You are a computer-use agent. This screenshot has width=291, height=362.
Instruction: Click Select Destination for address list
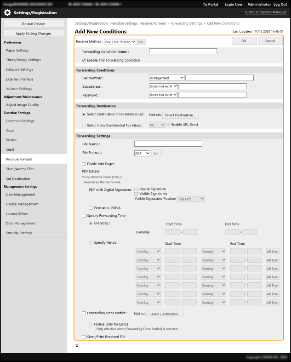180,115
